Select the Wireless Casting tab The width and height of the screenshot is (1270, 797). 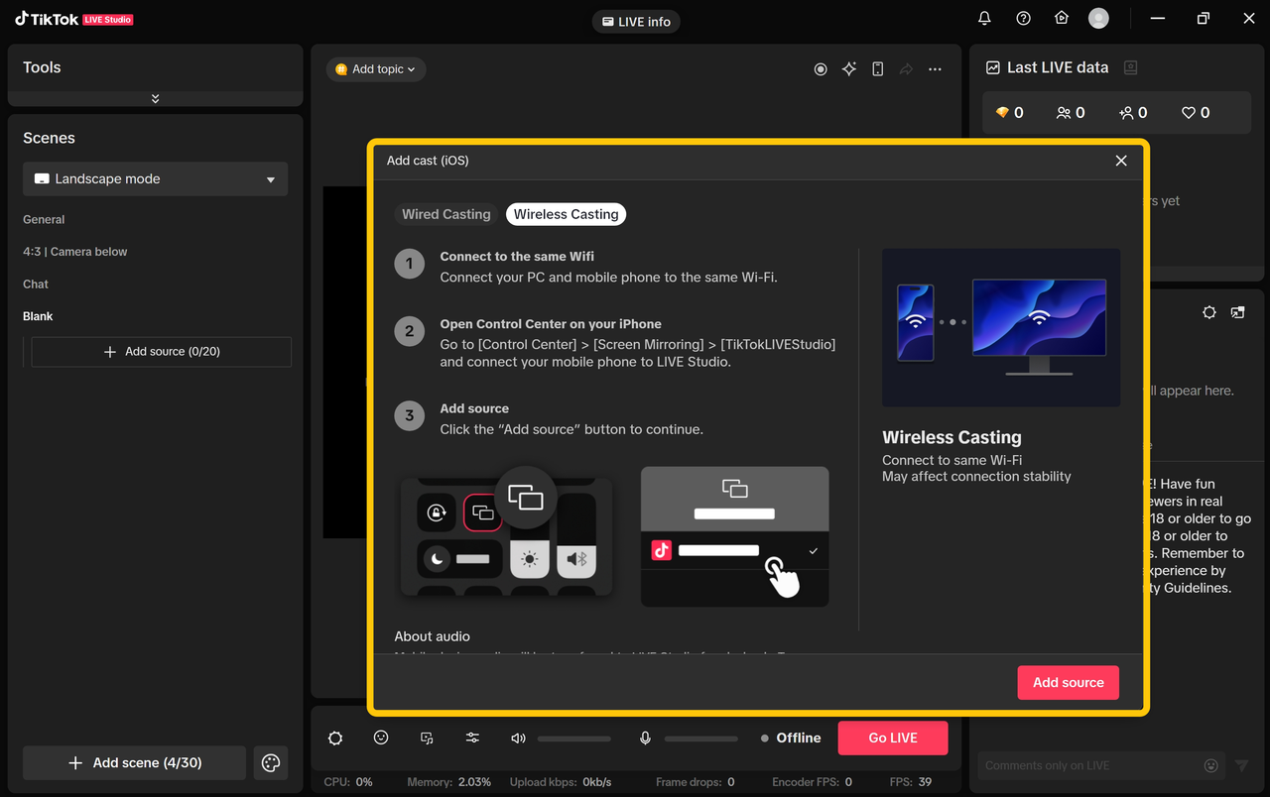tap(566, 214)
